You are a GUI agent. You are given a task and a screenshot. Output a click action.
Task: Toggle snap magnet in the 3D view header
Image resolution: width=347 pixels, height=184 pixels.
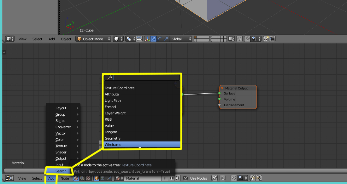click(247, 39)
